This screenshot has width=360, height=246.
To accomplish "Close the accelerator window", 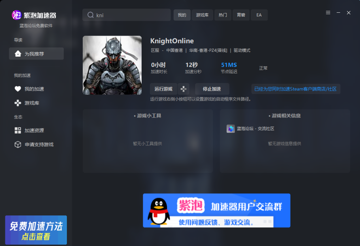I will [348, 13].
